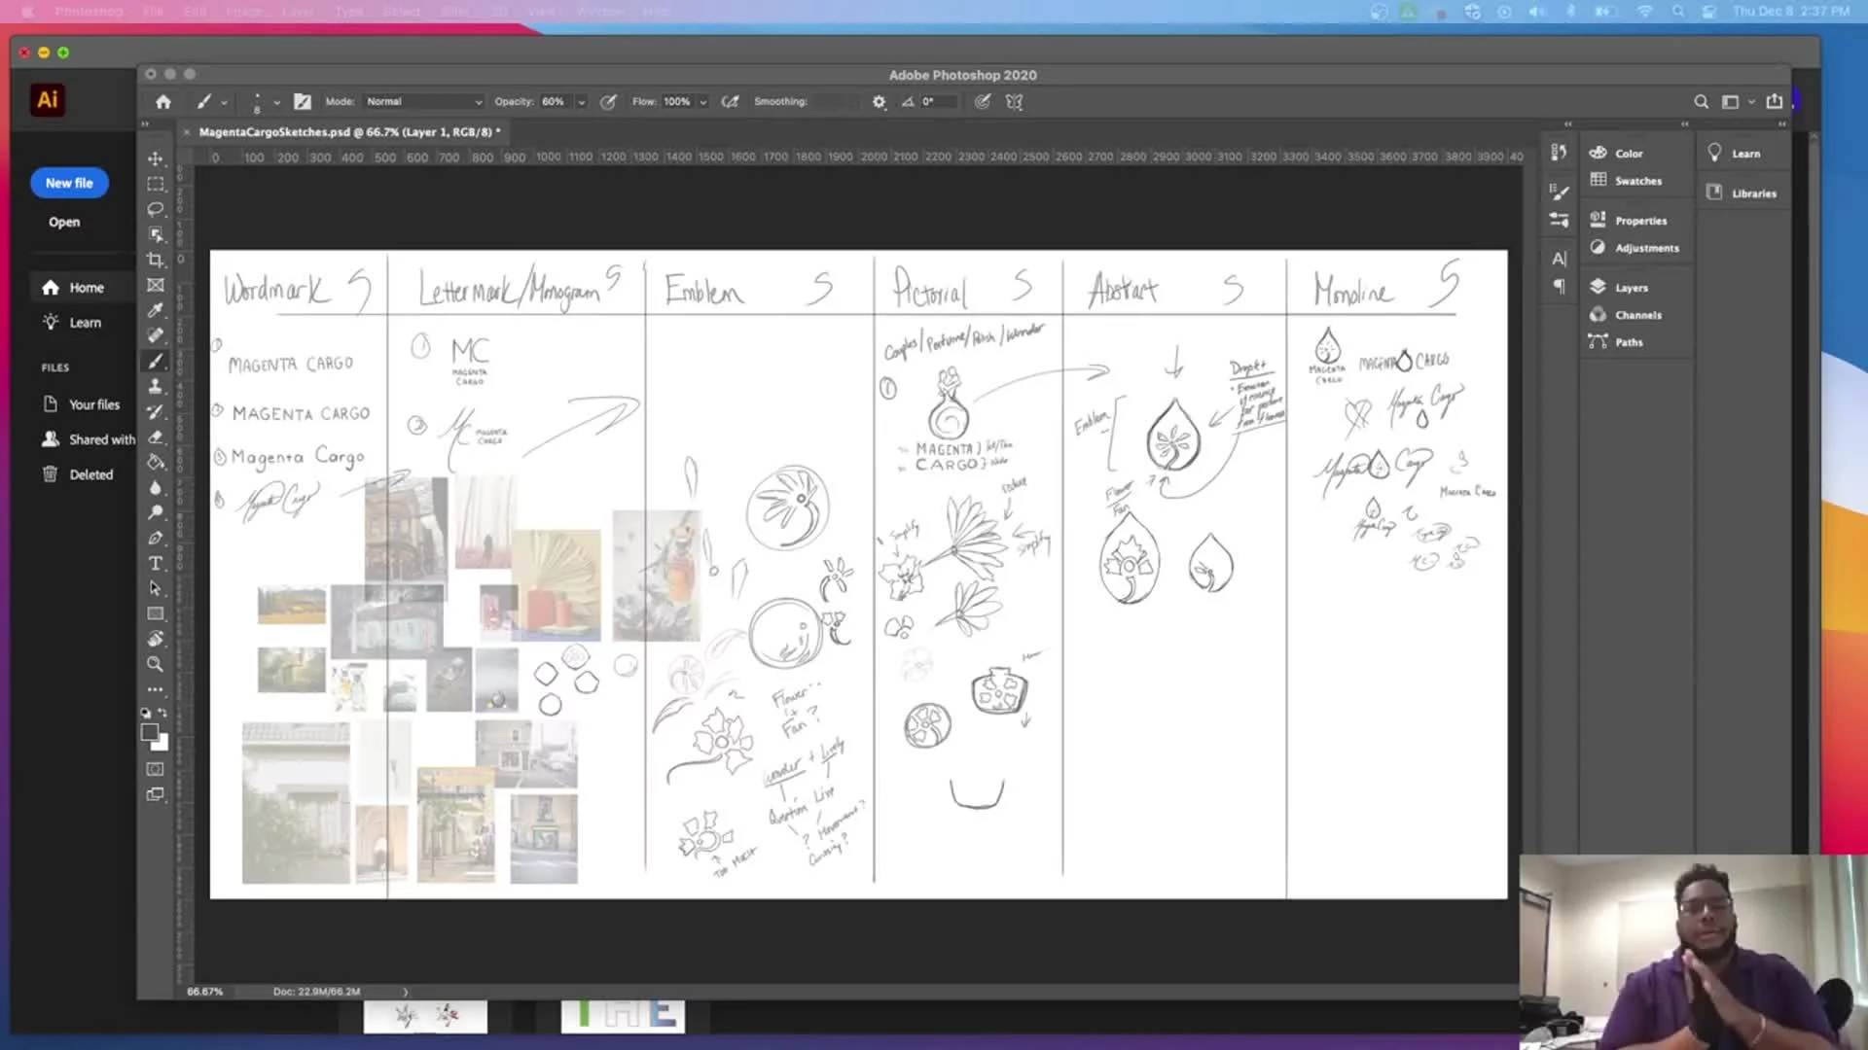The image size is (1868, 1050).
Task: Select the Eyedropper tool
Action: (156, 310)
